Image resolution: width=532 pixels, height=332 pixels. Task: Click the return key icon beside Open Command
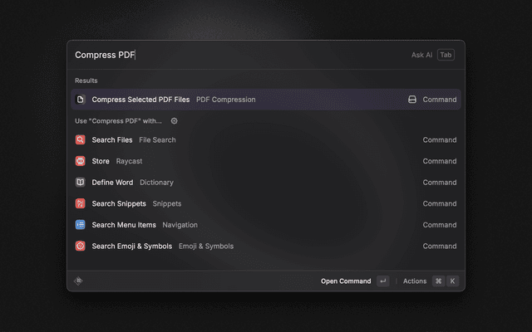(382, 281)
